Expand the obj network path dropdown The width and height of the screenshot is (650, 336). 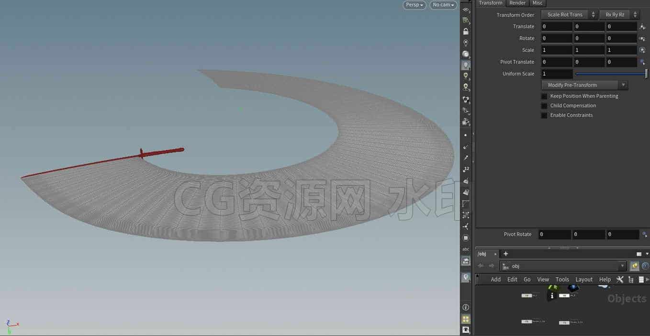pos(623,266)
